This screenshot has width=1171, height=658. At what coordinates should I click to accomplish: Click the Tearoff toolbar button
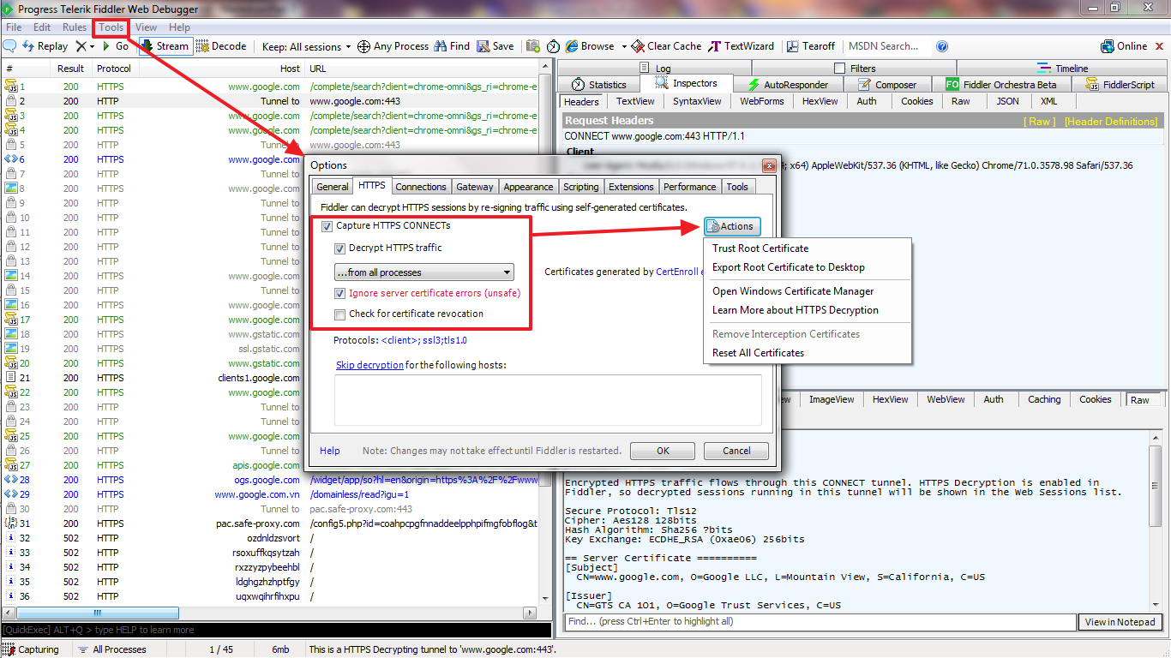click(x=810, y=46)
